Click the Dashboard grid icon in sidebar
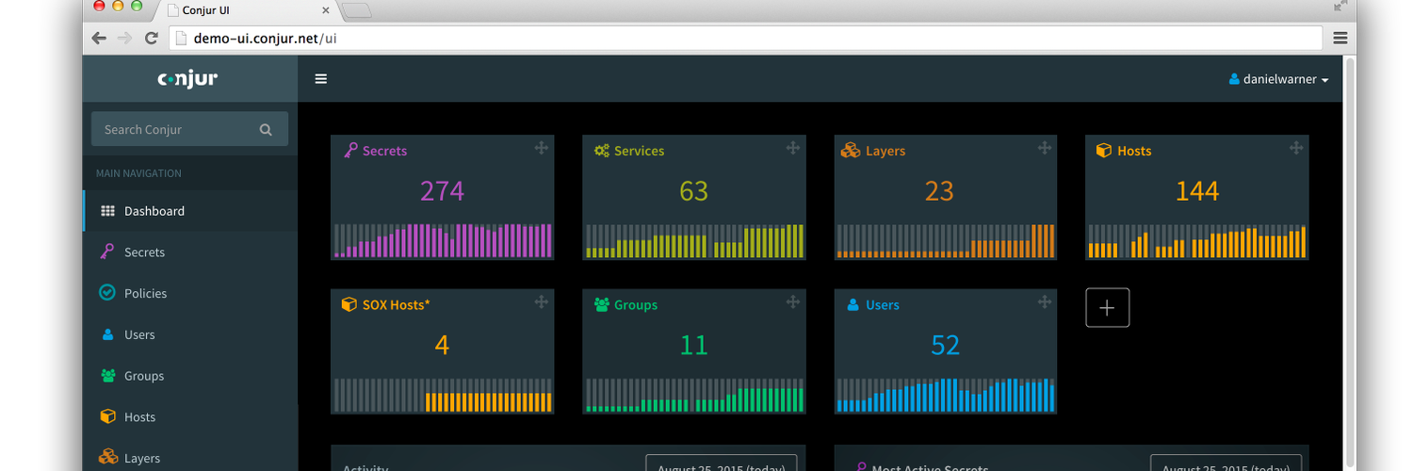Viewport: 1413px width, 471px height. 107,211
